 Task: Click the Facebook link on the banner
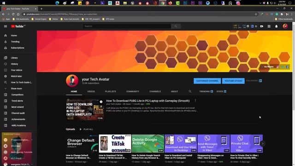click(287, 67)
